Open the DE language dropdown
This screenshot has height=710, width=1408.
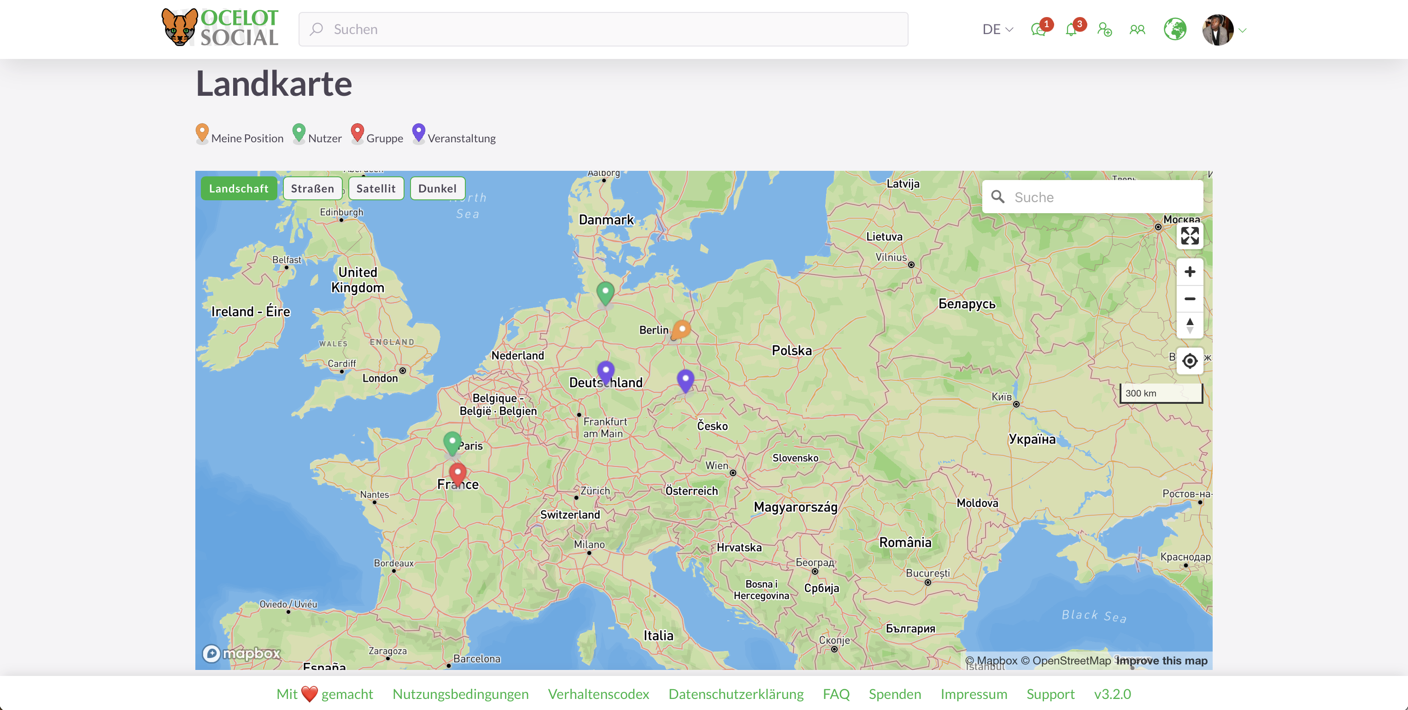[x=997, y=29]
